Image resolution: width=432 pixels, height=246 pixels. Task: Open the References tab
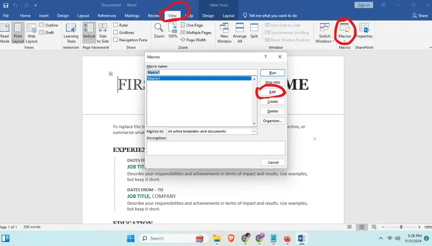click(107, 16)
